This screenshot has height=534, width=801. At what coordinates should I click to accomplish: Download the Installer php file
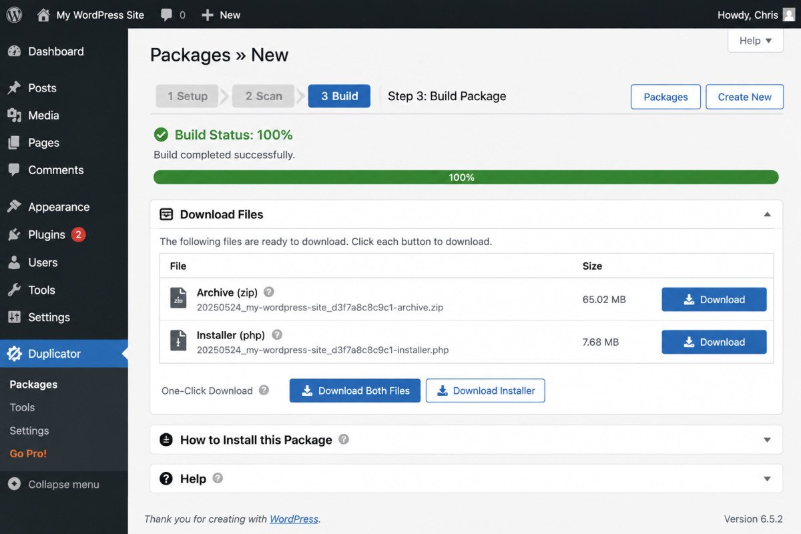click(x=714, y=342)
